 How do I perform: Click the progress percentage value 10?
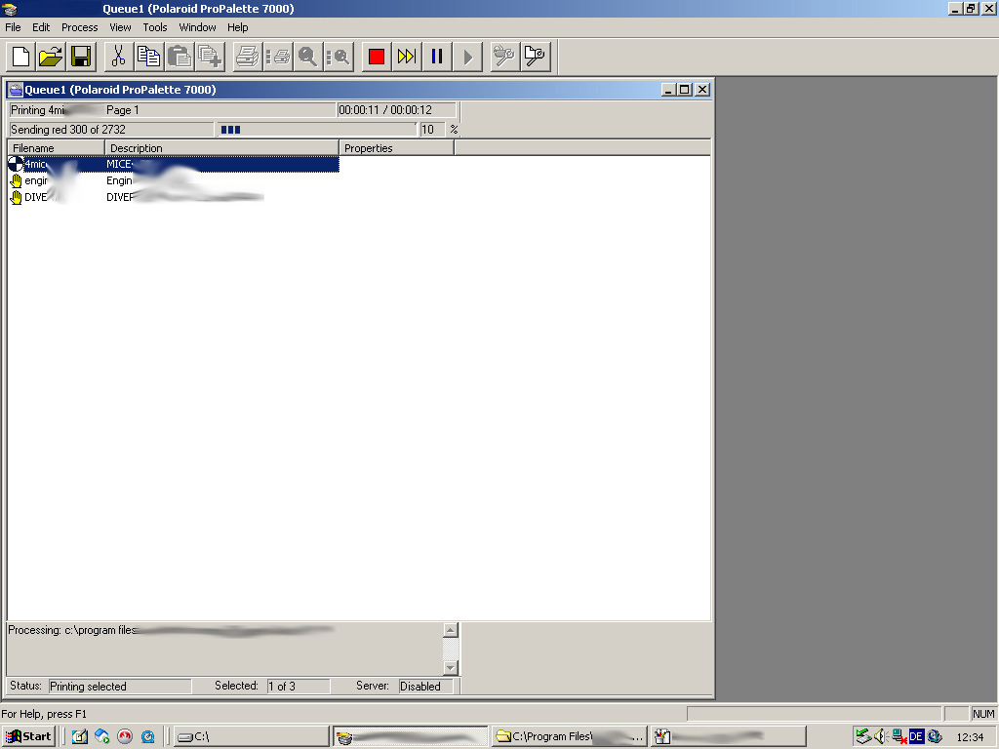[x=432, y=130]
